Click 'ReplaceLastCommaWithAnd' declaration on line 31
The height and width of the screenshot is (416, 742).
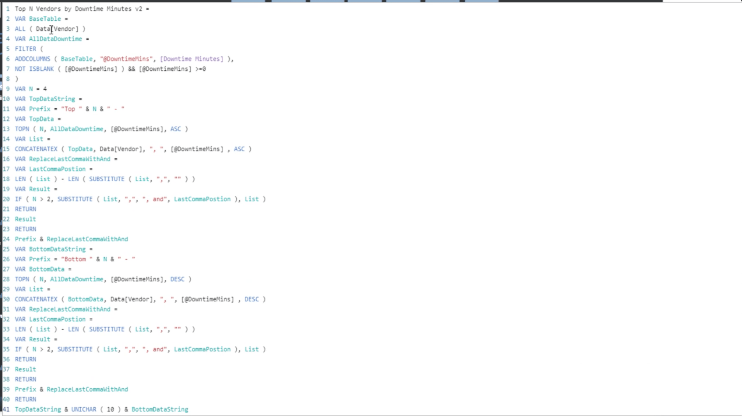click(x=70, y=309)
